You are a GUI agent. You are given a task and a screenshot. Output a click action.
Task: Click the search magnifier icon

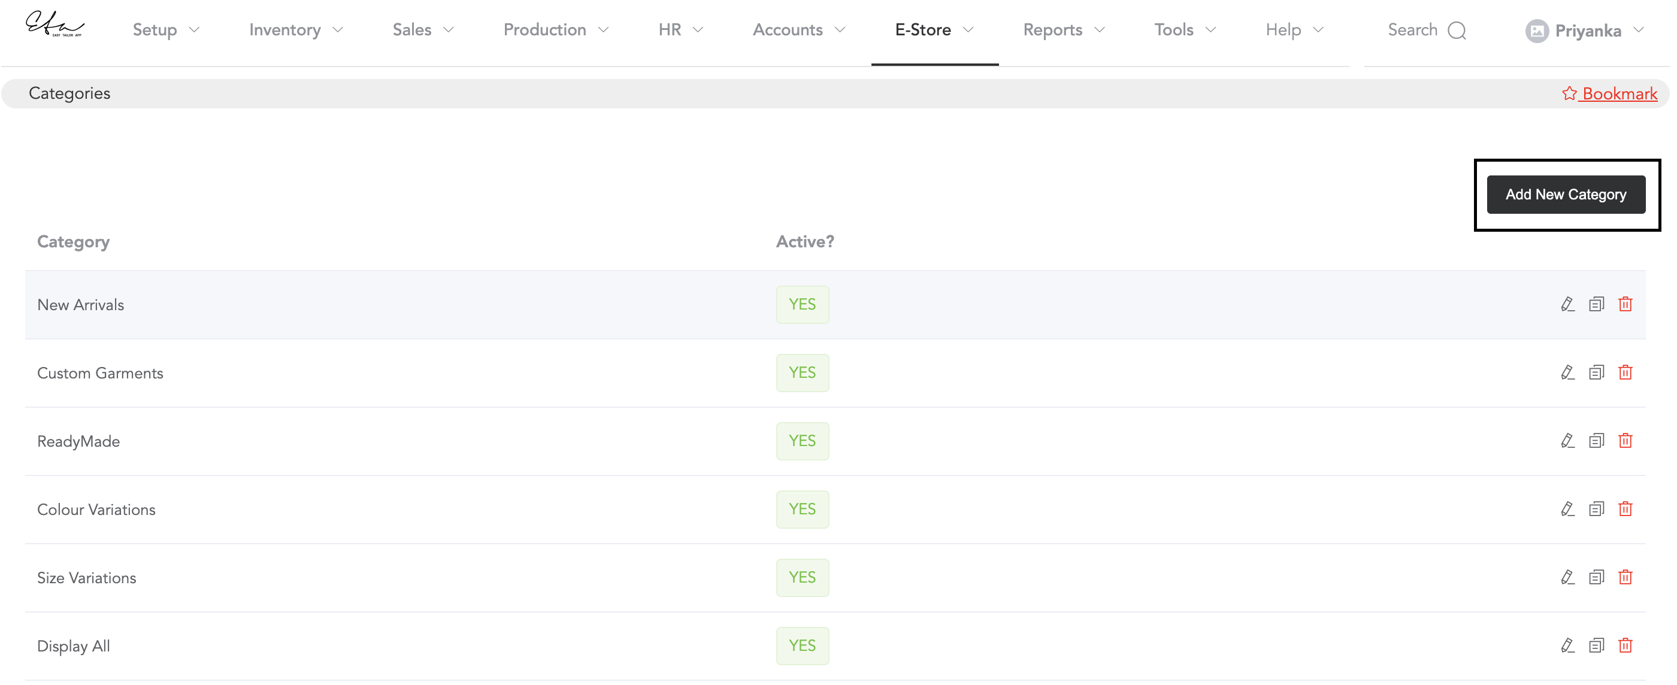click(1457, 31)
